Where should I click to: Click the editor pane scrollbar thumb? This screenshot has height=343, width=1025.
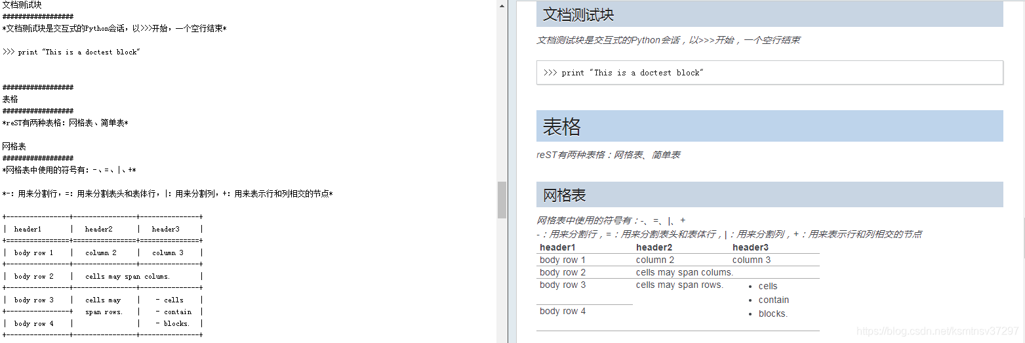point(502,200)
